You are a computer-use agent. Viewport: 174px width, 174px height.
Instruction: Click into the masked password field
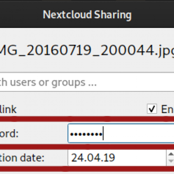(x=121, y=133)
